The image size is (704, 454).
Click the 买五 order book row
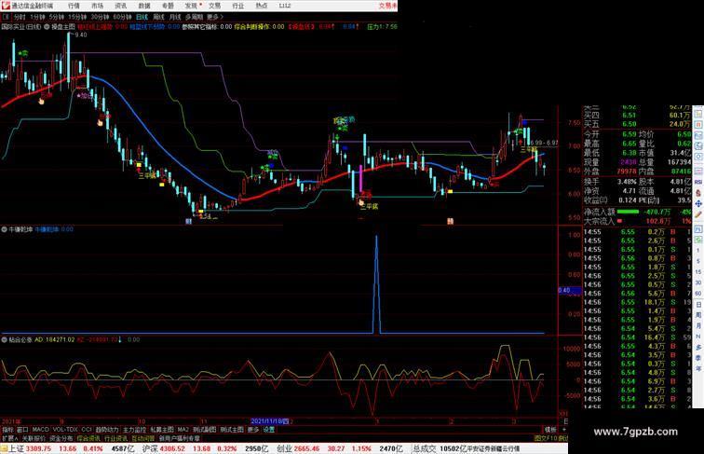pyautogui.click(x=637, y=124)
